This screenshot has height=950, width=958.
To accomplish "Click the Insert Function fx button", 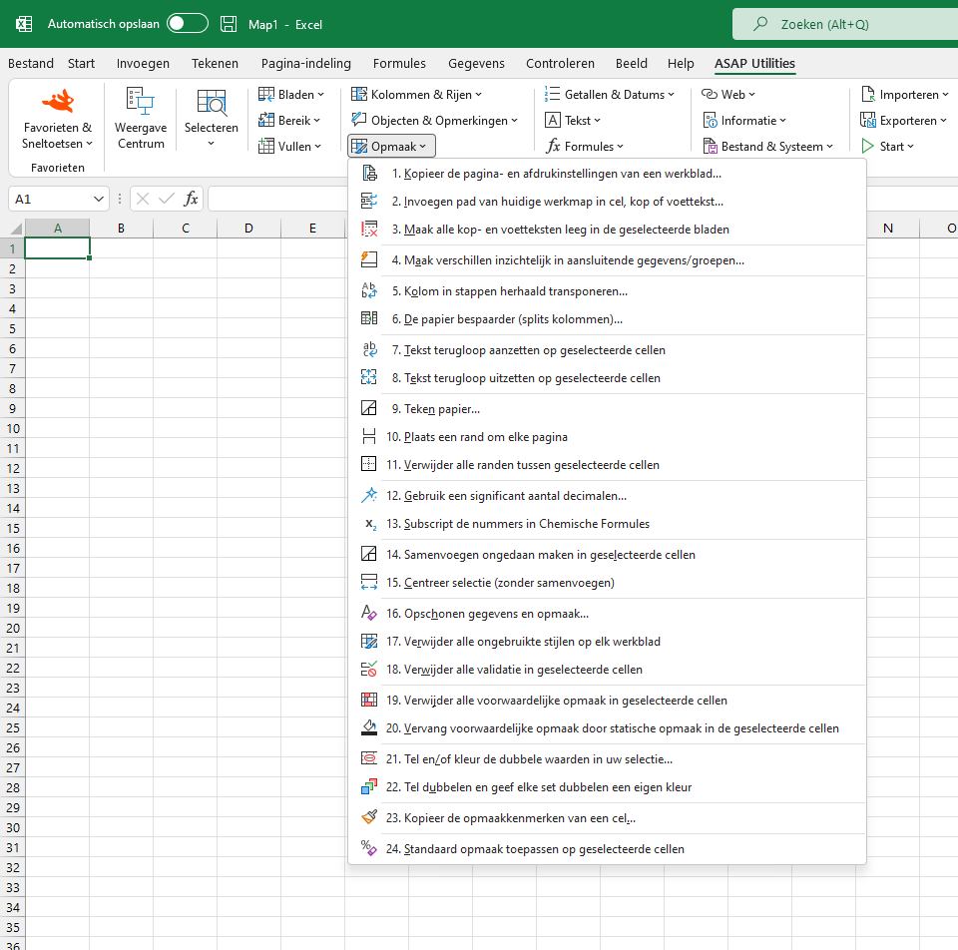I will (191, 199).
